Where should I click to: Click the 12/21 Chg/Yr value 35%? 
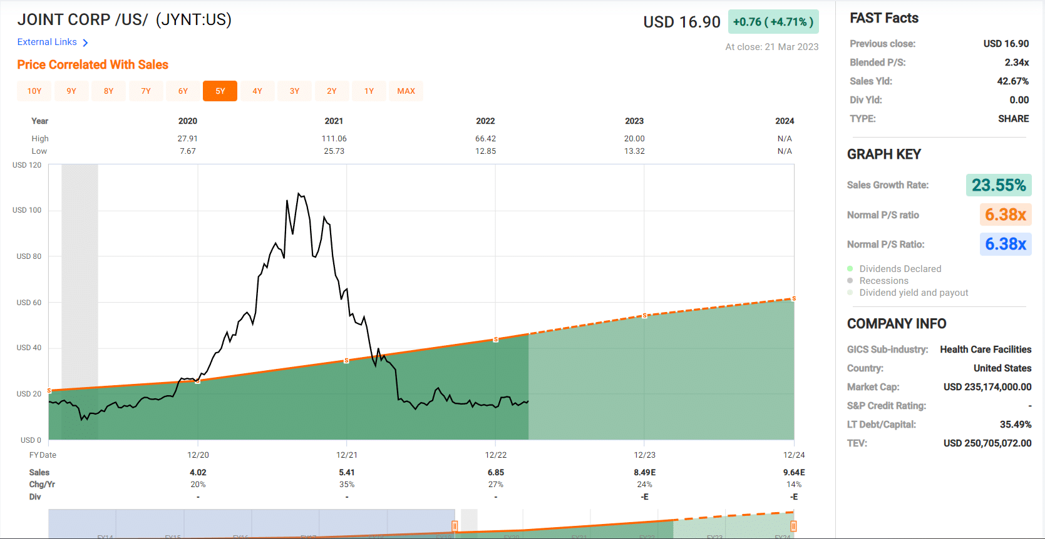(347, 485)
